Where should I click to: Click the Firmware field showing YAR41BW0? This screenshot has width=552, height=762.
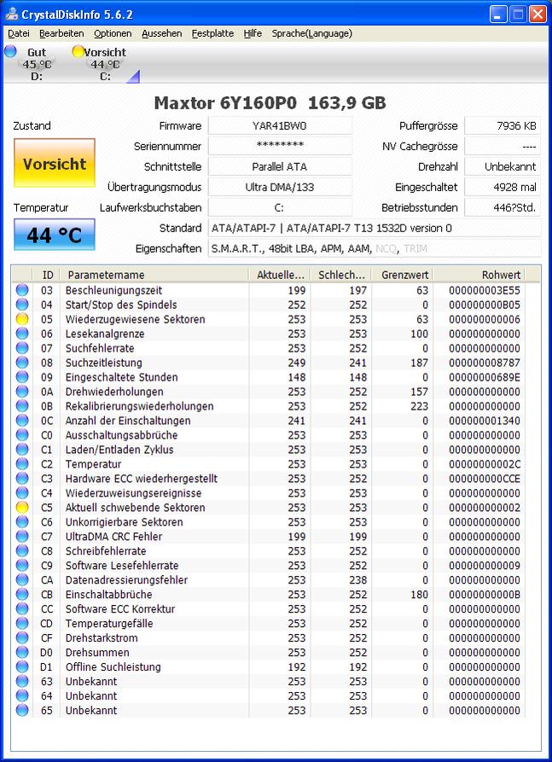[x=280, y=126]
